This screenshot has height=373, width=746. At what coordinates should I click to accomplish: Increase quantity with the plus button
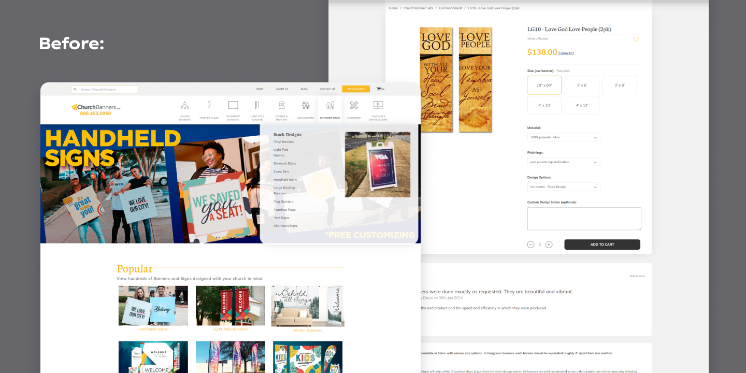pos(549,245)
